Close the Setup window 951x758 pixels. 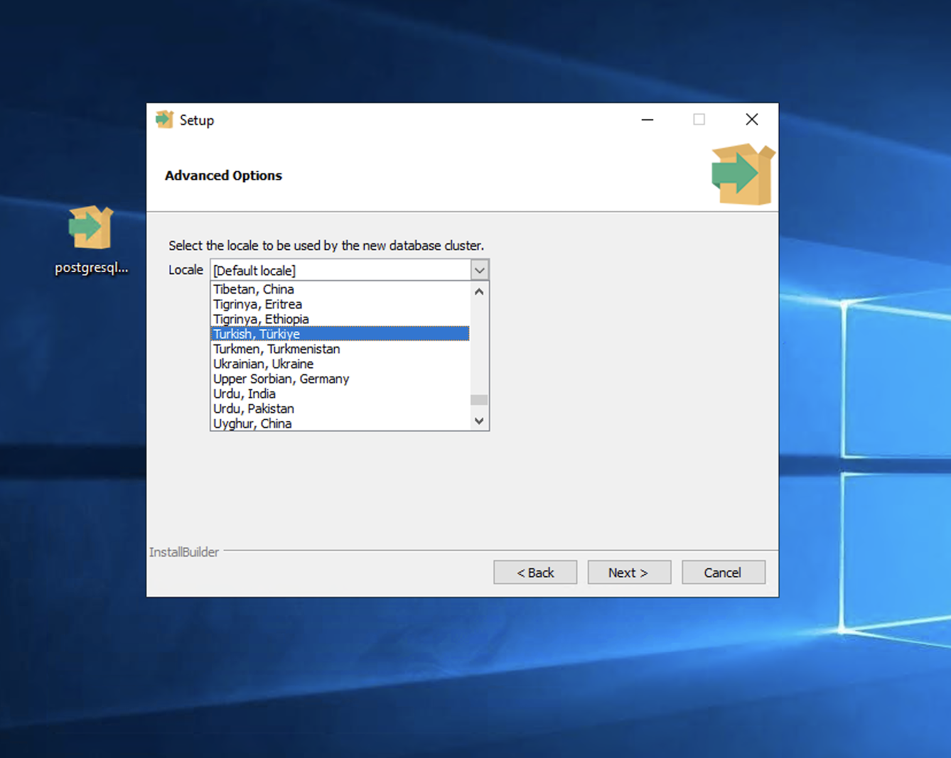(x=751, y=119)
